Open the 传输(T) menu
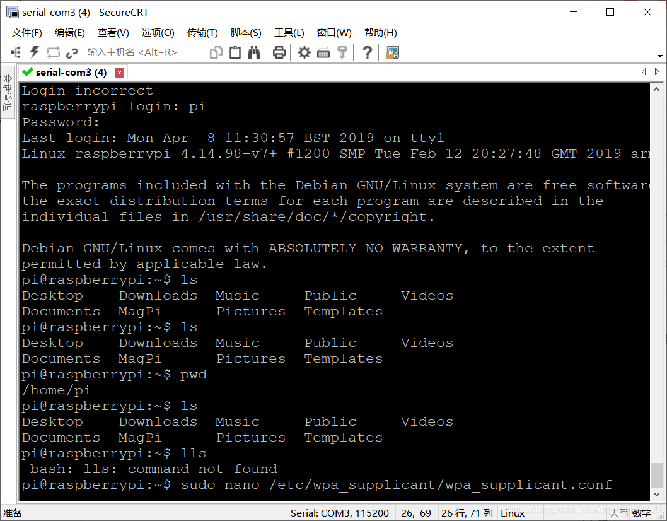Screen dimensions: 667x521 click(202, 33)
